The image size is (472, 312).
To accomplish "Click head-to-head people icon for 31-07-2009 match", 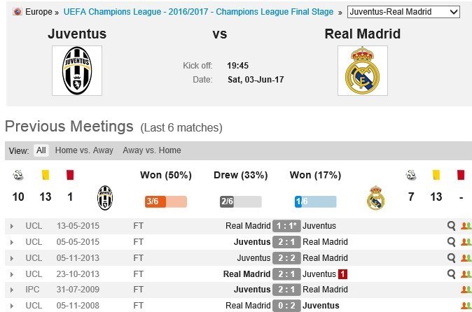I will point(466,290).
